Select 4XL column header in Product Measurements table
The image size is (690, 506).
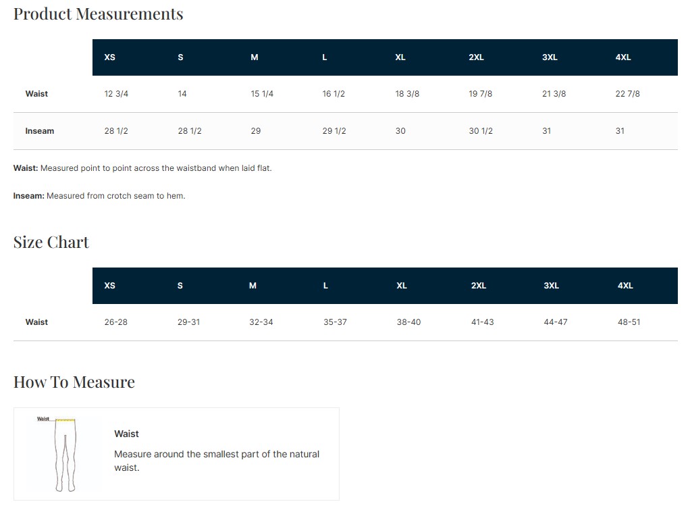[622, 57]
